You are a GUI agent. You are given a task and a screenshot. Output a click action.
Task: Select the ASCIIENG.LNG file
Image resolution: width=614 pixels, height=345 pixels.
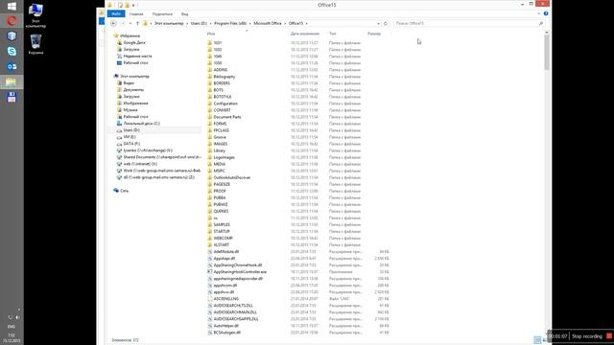226,298
